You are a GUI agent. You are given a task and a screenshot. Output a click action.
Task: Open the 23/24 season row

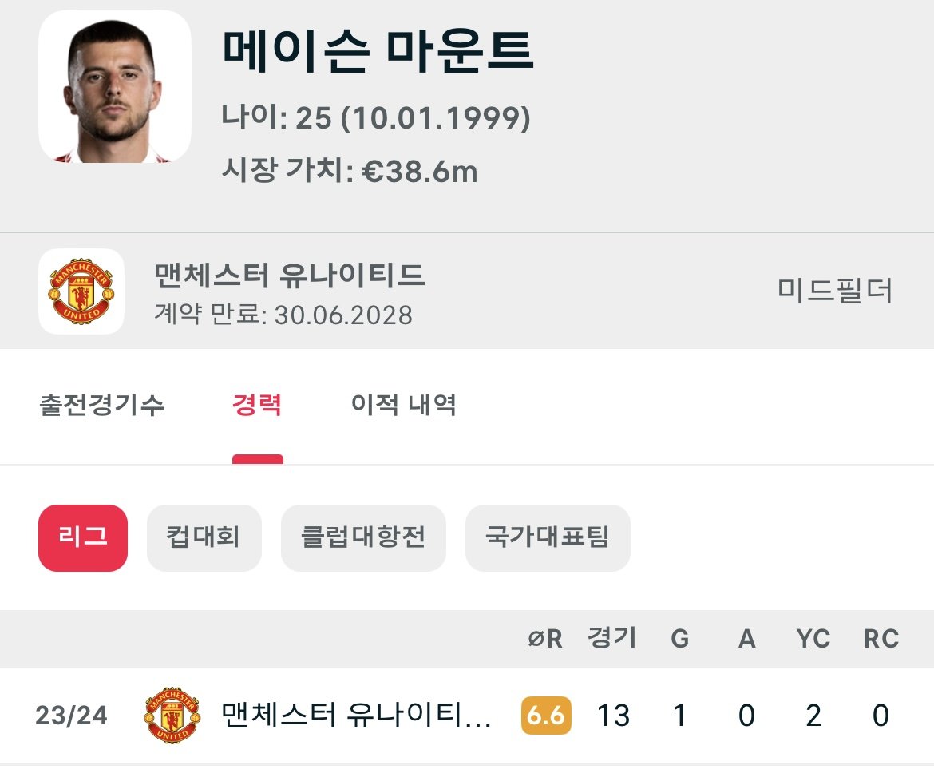coord(355,716)
